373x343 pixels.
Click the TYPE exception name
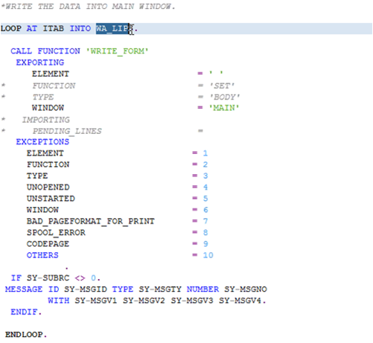point(37,176)
